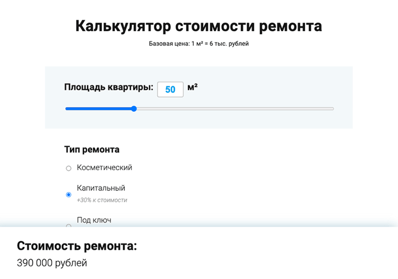The height and width of the screenshot is (279, 398).
Task: Select the Капитальный radio button
Action: pyautogui.click(x=69, y=195)
